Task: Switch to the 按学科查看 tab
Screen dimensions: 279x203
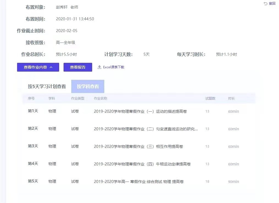Action: (87, 86)
